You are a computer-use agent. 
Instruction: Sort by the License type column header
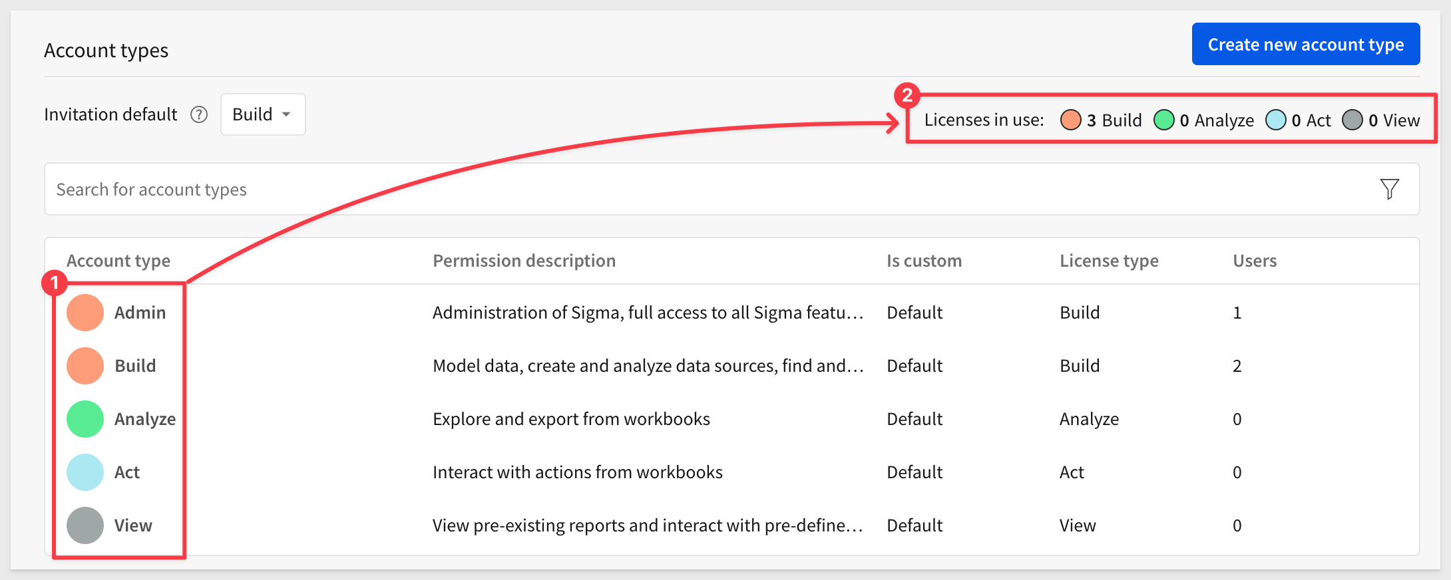click(1109, 261)
